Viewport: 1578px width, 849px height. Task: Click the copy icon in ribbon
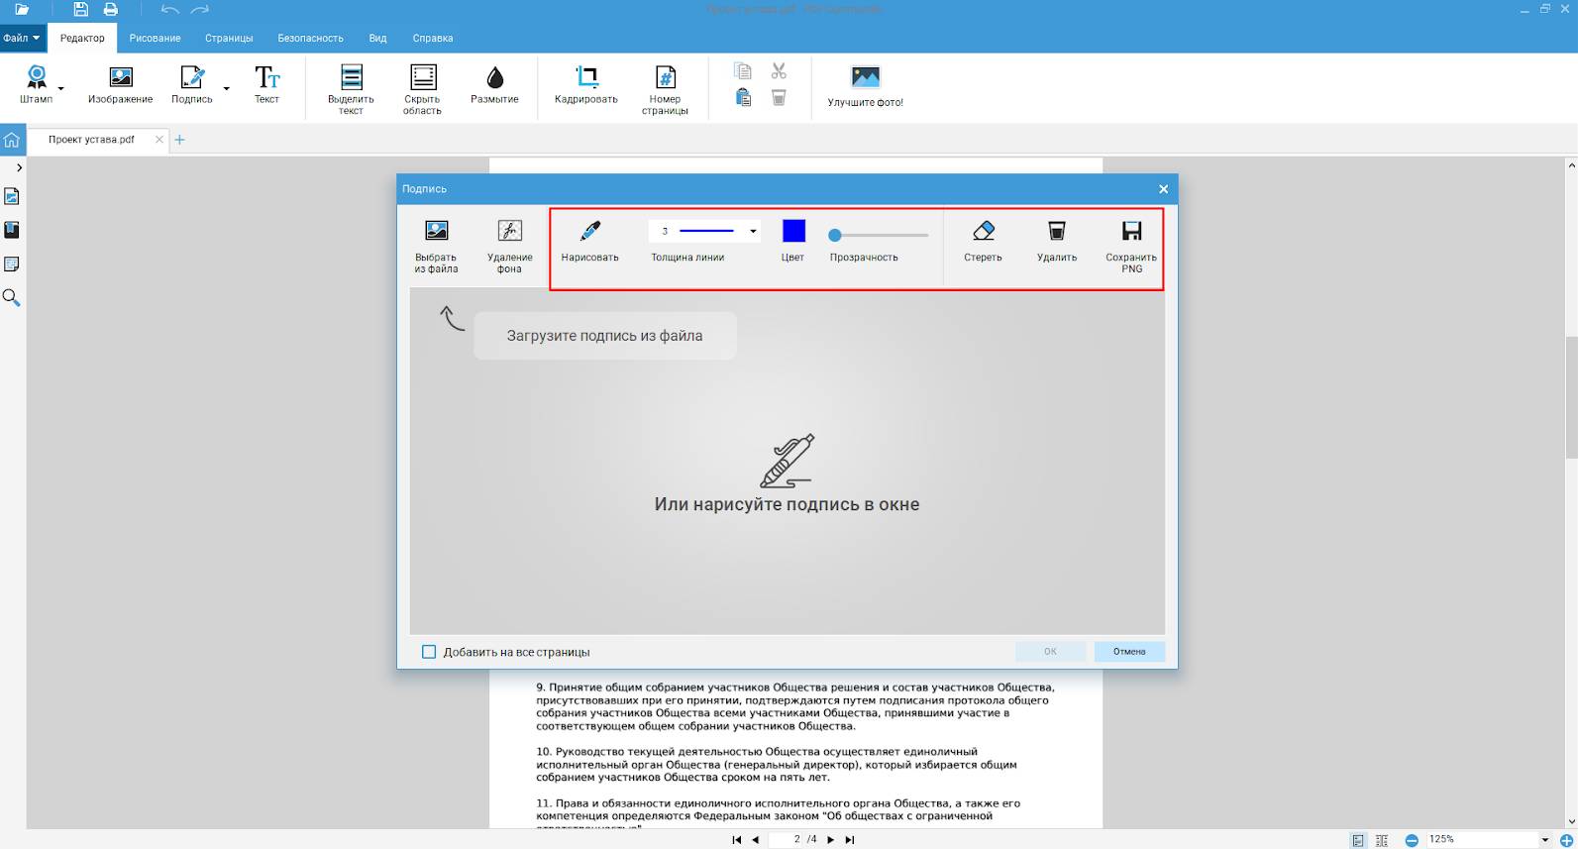(743, 71)
